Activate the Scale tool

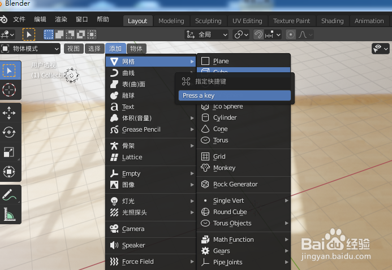tap(9, 152)
